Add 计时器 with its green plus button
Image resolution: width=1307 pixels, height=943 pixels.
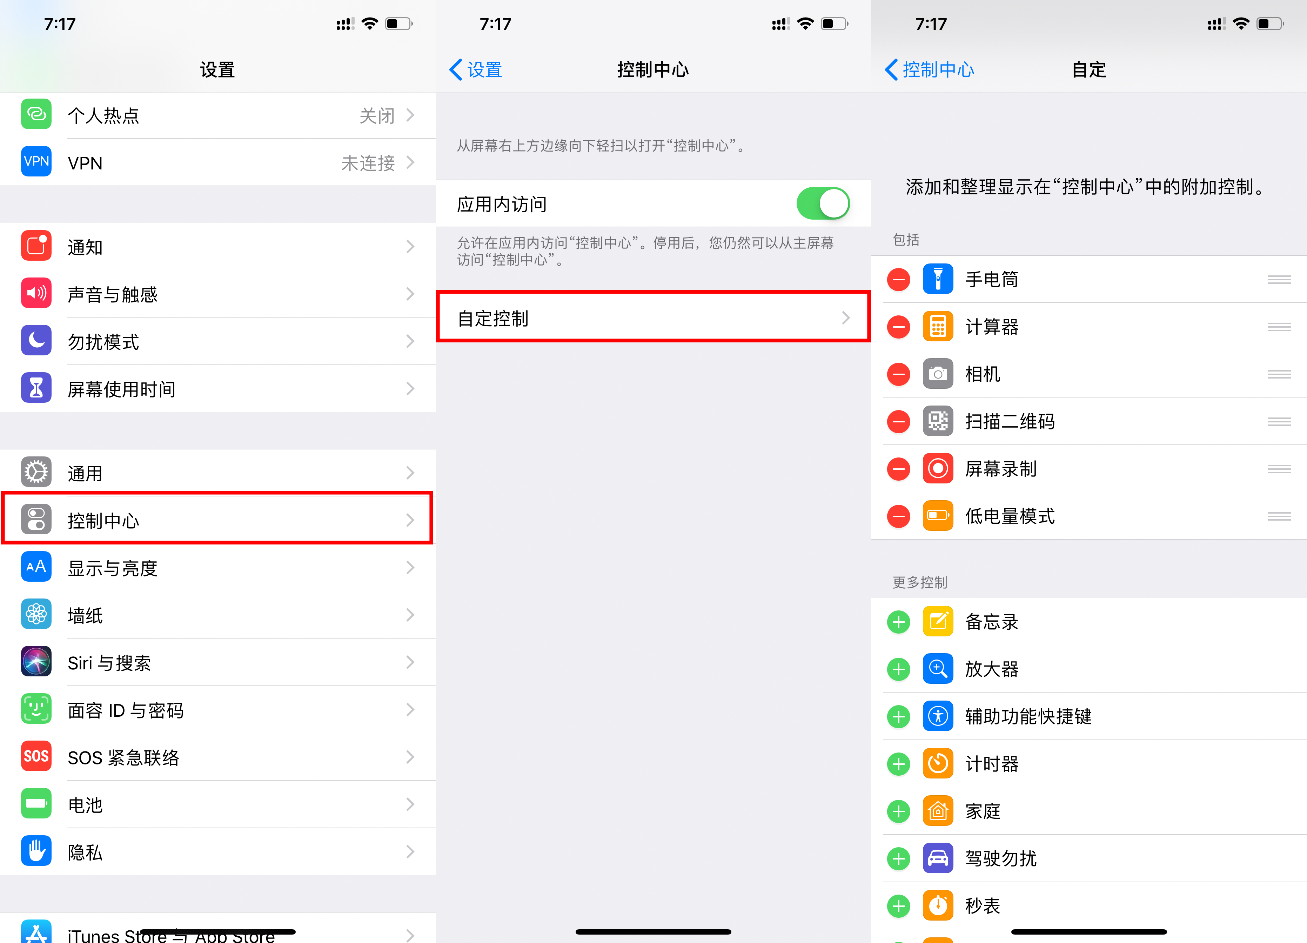point(898,764)
